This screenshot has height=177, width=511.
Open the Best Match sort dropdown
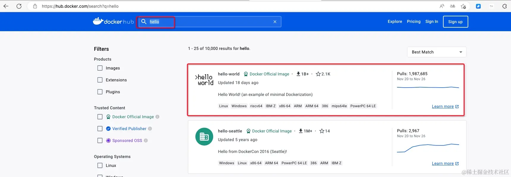point(436,52)
